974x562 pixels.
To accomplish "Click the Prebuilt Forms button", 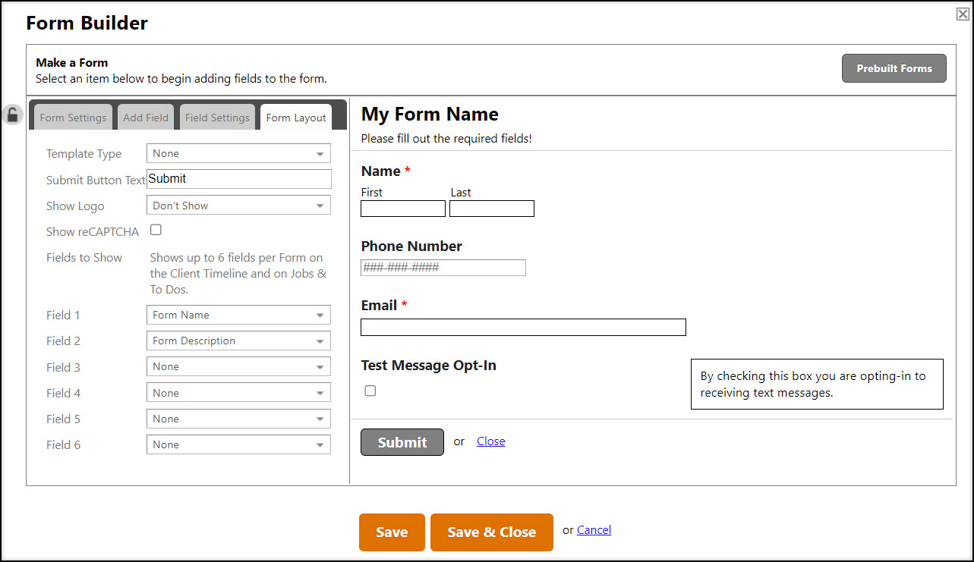I will point(894,68).
